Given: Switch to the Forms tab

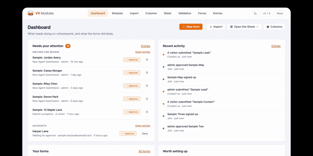Looking at the screenshot, I should click(x=202, y=13).
